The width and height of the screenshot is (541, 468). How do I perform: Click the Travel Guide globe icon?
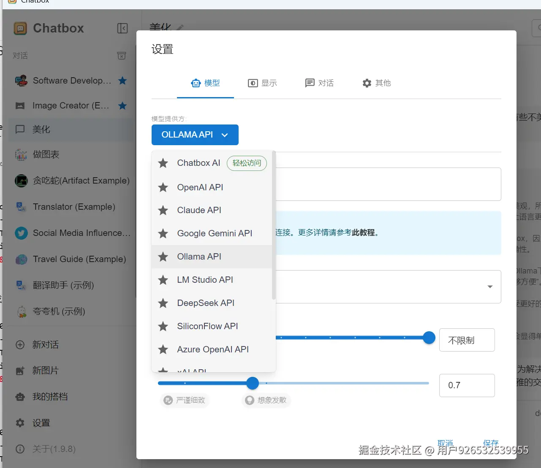[21, 259]
